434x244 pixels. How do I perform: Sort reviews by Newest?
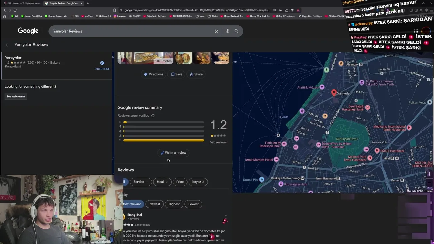[155, 204]
